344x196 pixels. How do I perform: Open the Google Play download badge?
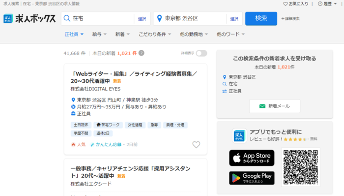point(252,178)
